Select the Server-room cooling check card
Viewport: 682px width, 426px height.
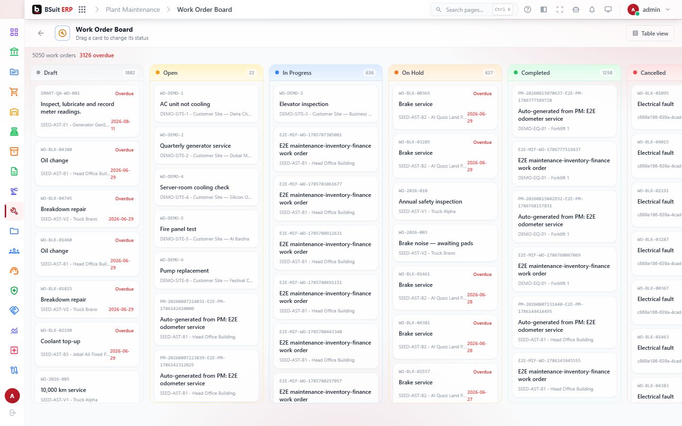coord(206,187)
